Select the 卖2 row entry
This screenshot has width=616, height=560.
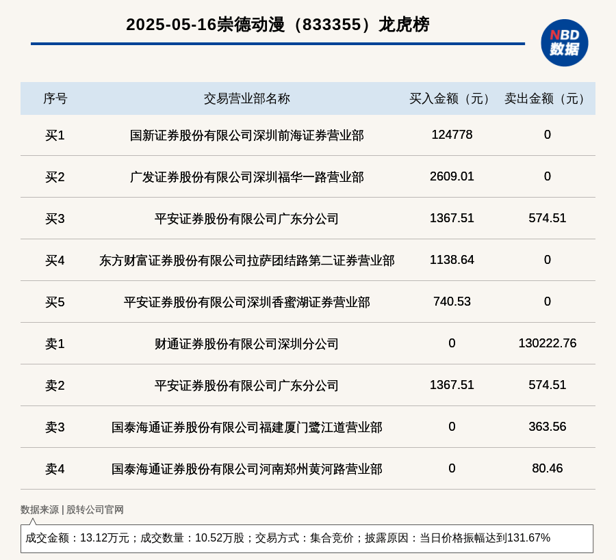[x=247, y=385]
